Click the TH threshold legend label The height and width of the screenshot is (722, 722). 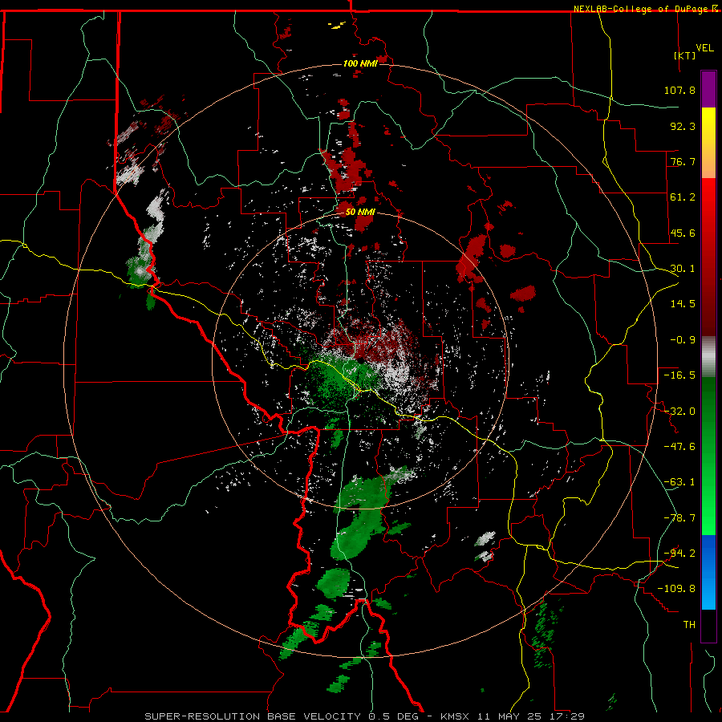[x=689, y=625]
